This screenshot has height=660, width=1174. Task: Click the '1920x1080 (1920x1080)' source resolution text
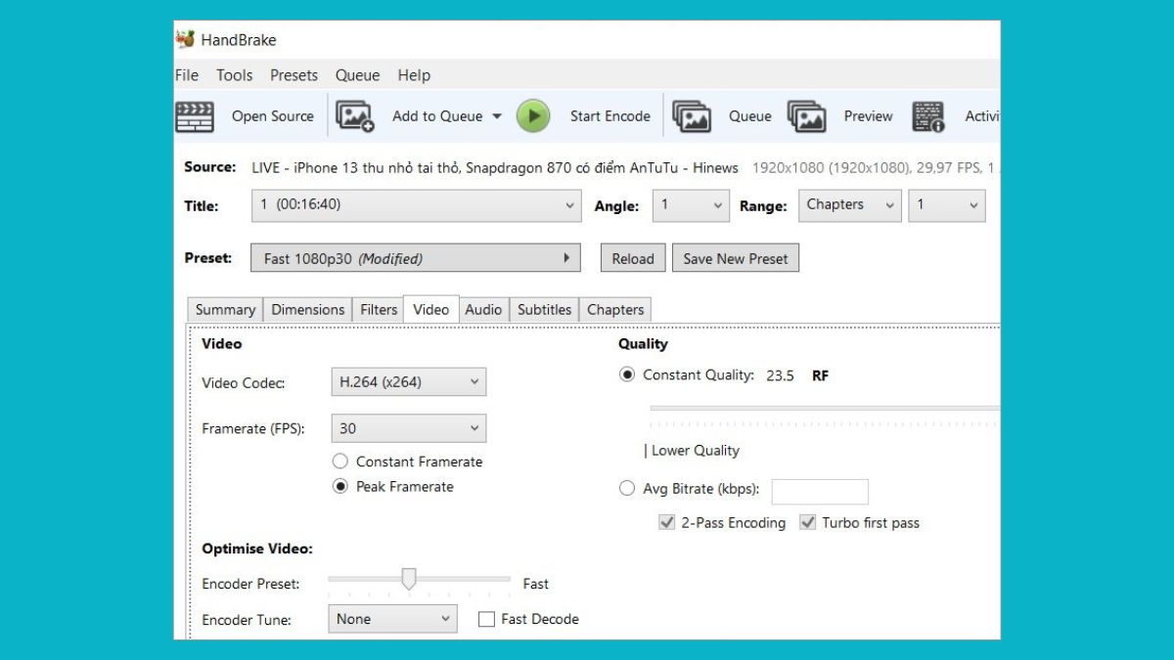pyautogui.click(x=829, y=167)
